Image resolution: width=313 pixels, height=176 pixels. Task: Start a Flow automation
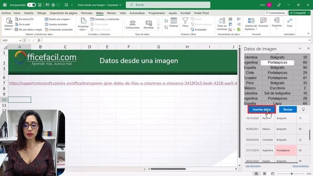(x=290, y=22)
